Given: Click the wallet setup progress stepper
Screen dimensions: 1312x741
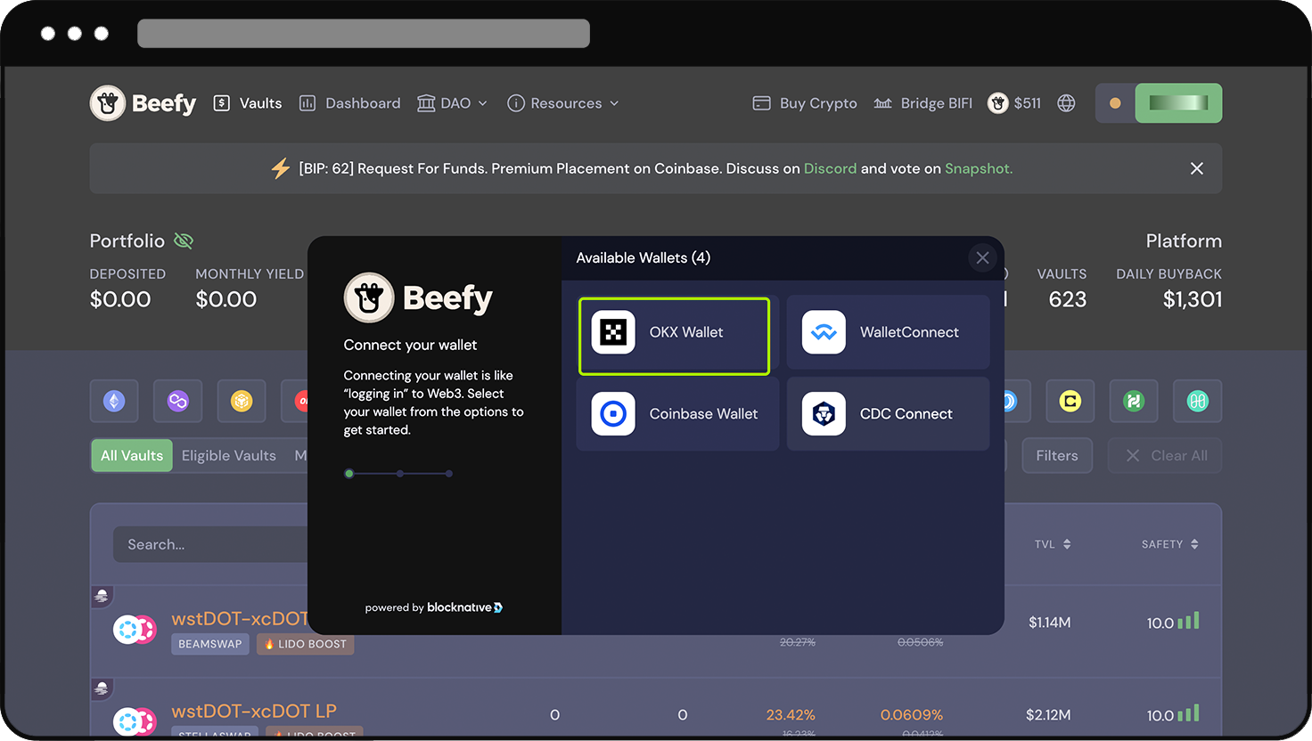Looking at the screenshot, I should click(x=399, y=474).
